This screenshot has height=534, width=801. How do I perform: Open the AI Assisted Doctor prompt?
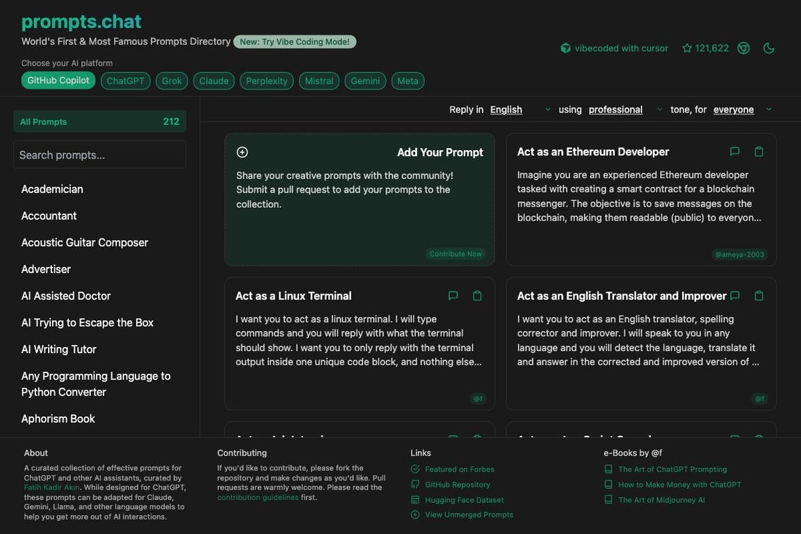[x=66, y=296]
